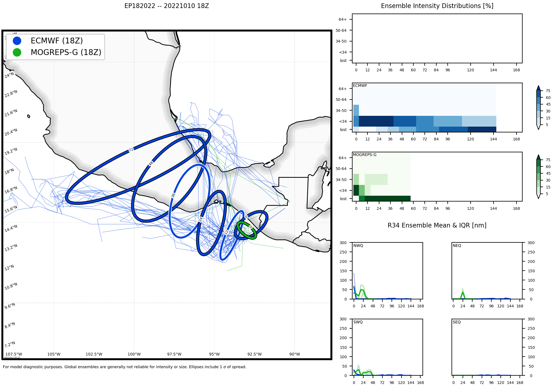Click the EP182022 plot title
This screenshot has width=553, height=387.
coord(166,6)
